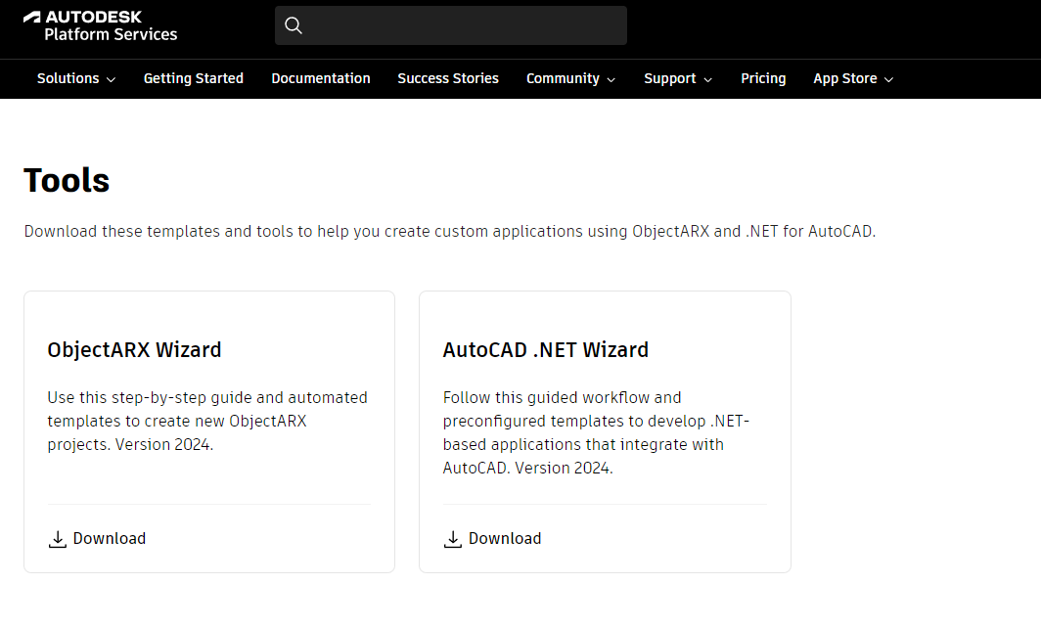Select the ObjectARX Wizard card title

pos(134,349)
